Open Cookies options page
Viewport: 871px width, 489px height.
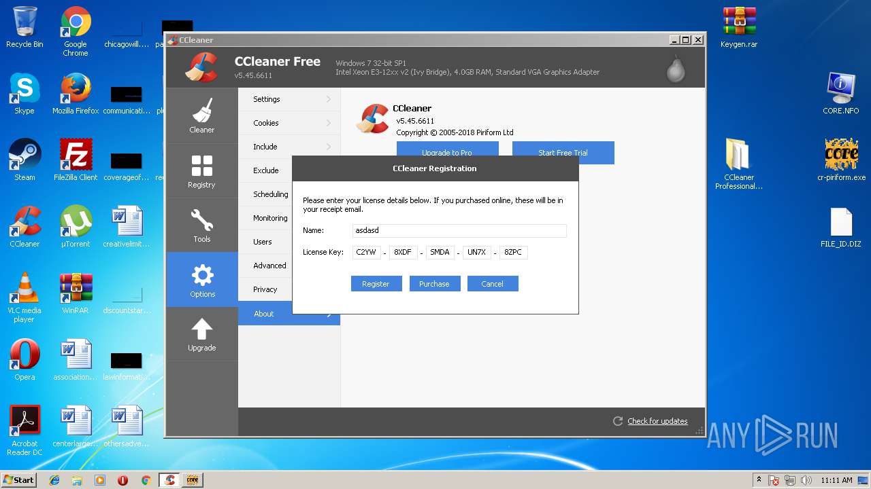pos(289,123)
